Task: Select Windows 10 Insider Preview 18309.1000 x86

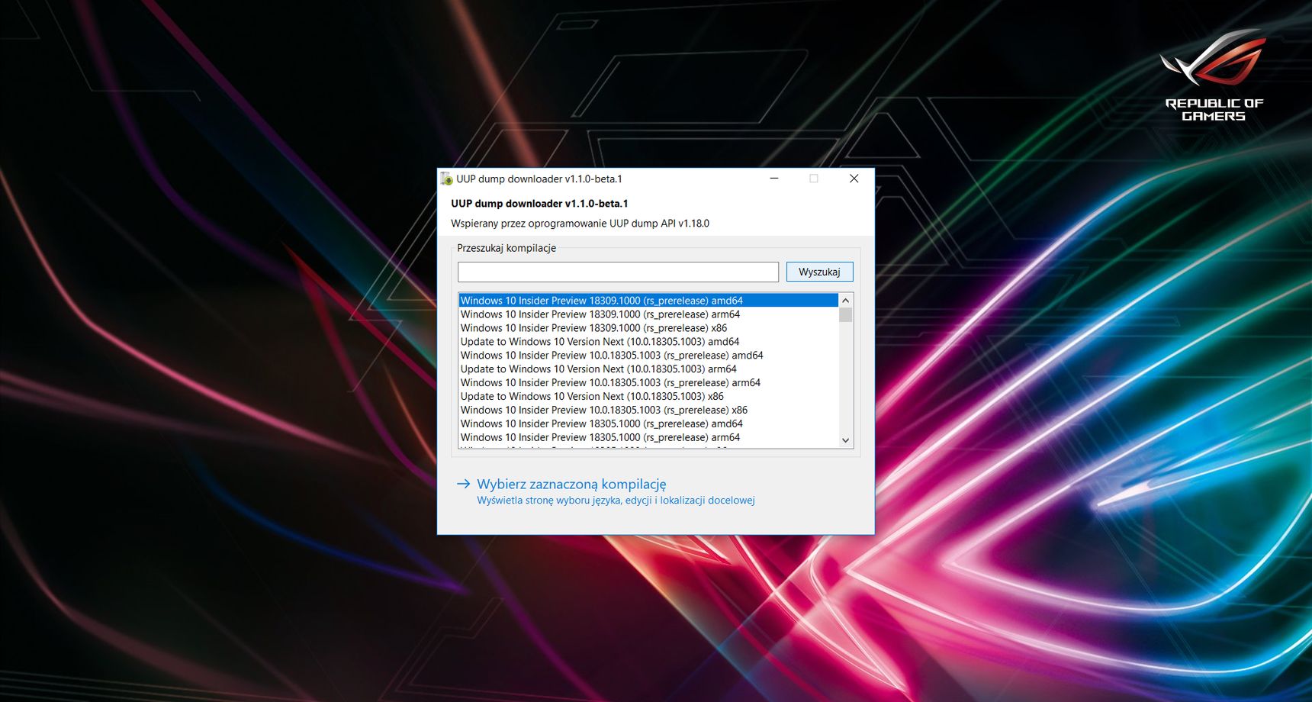Action: pyautogui.click(x=648, y=328)
